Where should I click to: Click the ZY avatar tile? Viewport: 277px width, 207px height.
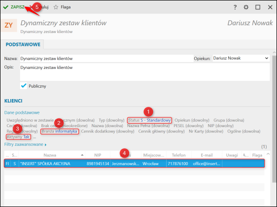pyautogui.click(x=9, y=25)
